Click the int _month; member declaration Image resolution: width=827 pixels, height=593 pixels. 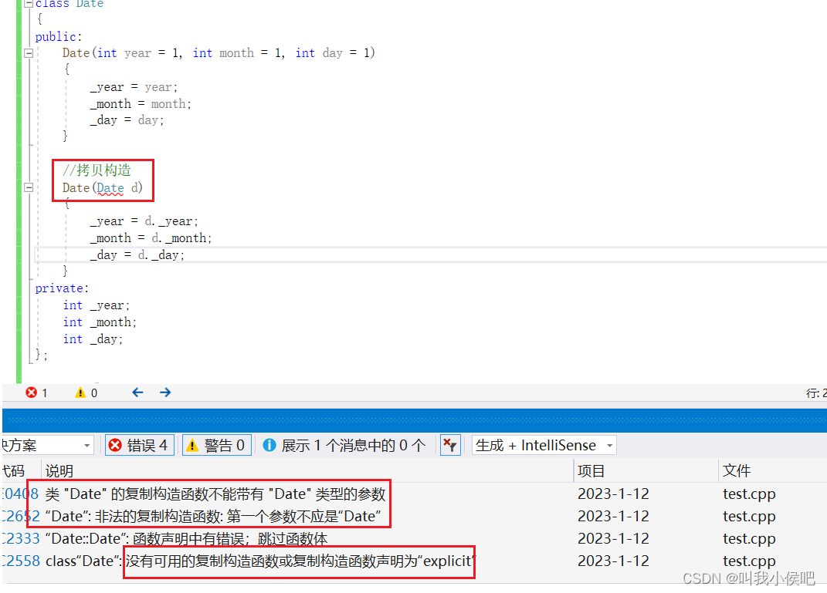pos(100,322)
